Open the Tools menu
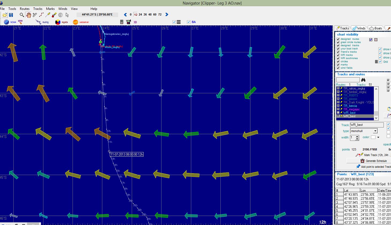The image size is (391, 225). 12,9
